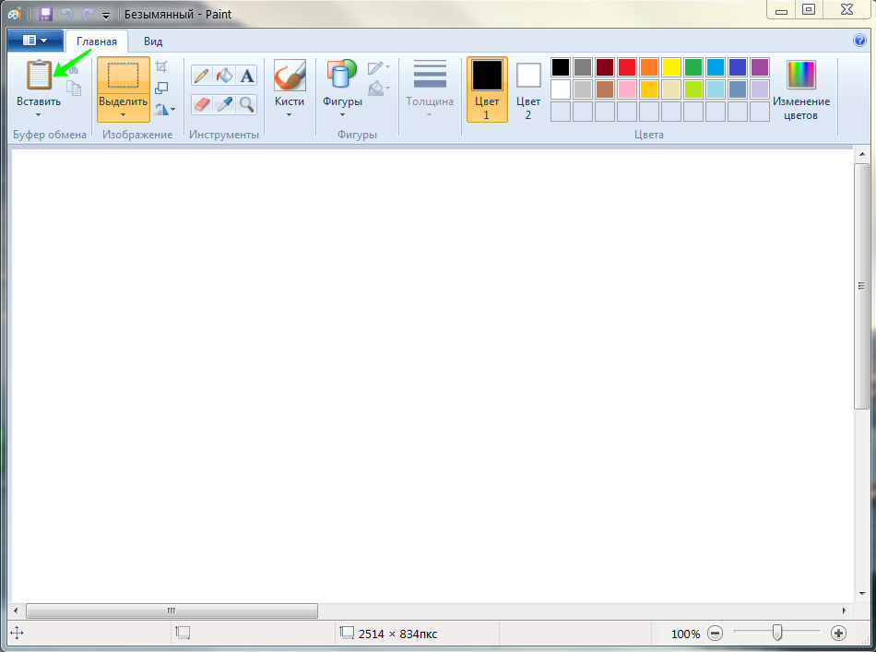The height and width of the screenshot is (652, 876).
Task: Open the blue Paint file menu button
Action: [x=35, y=41]
